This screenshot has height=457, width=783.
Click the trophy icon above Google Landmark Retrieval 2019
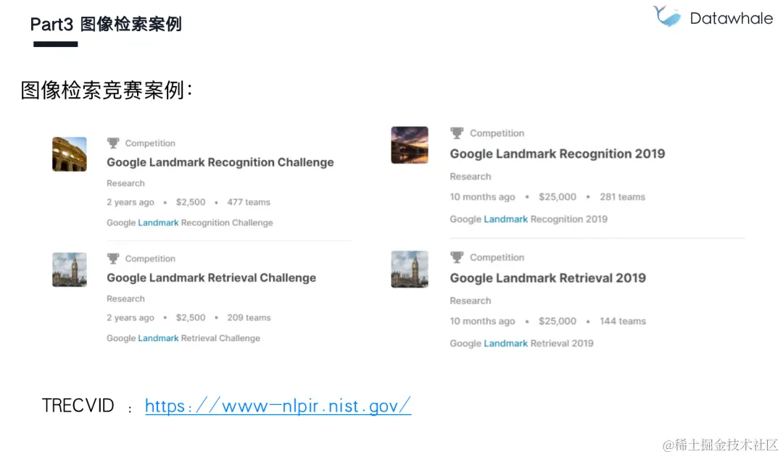click(457, 257)
